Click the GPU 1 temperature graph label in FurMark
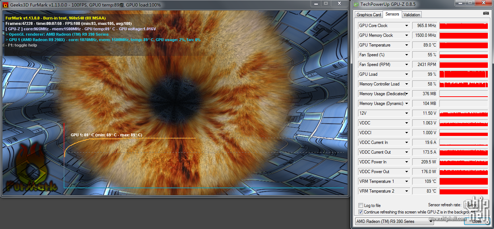 click(106, 135)
